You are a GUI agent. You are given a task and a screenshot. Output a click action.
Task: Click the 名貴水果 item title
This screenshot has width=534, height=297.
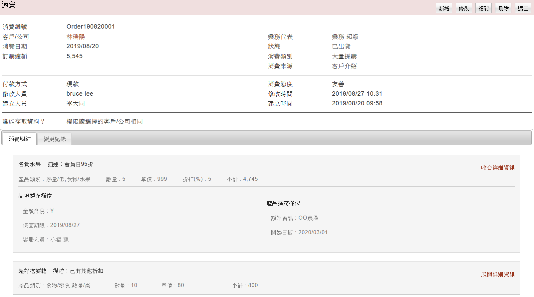coord(30,164)
